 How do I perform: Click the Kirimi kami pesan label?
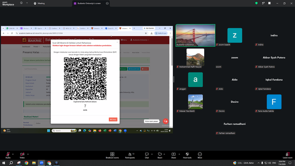(x=152, y=121)
